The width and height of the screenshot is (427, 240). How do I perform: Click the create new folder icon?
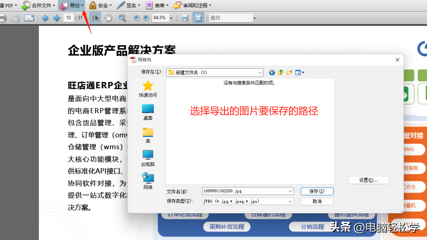pyautogui.click(x=289, y=73)
